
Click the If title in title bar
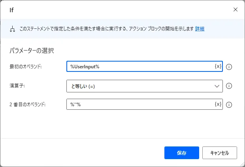(x=12, y=9)
